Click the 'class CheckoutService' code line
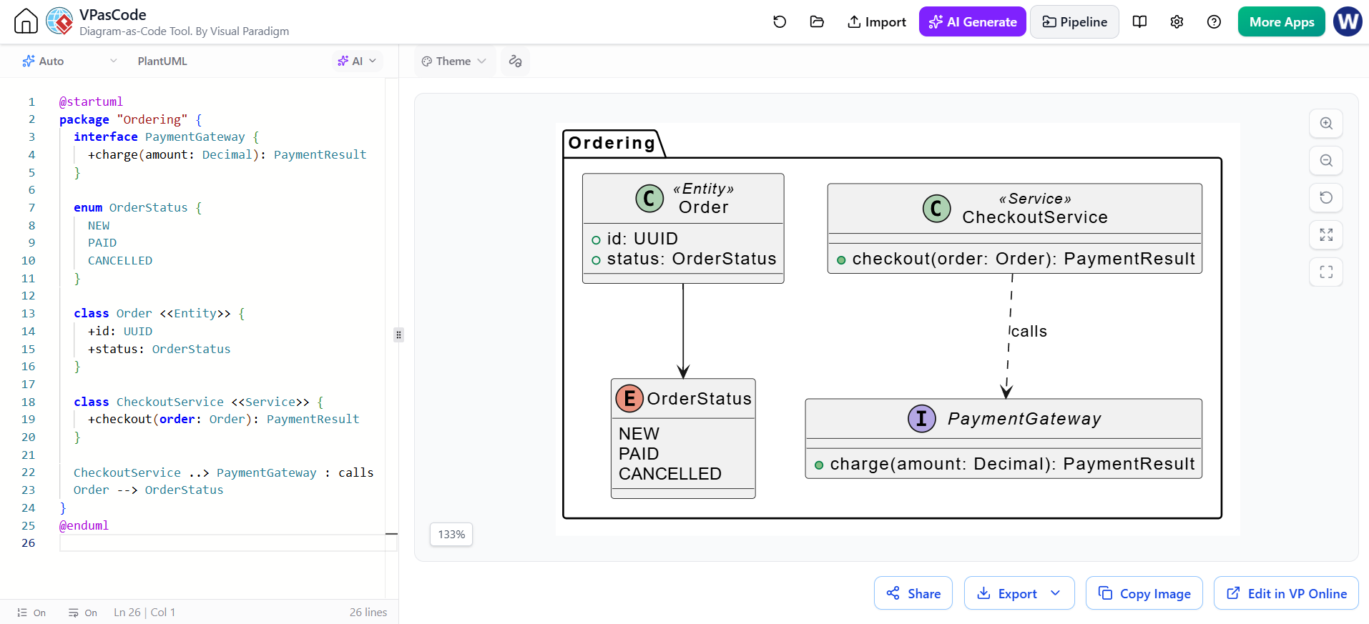Viewport: 1369px width, 624px height. coord(199,402)
